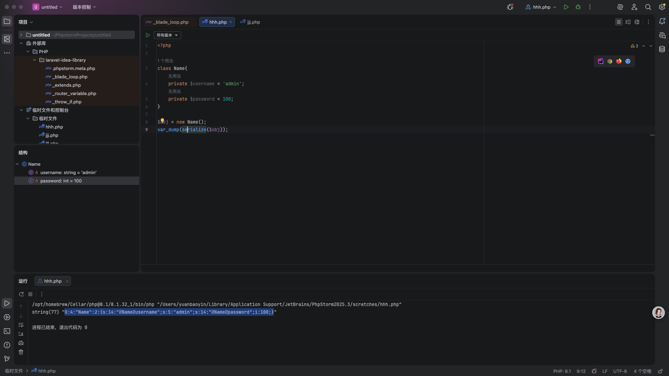Viewport: 669px width, 376px height.
Task: Open the Structure tool window icon
Action: click(7, 39)
